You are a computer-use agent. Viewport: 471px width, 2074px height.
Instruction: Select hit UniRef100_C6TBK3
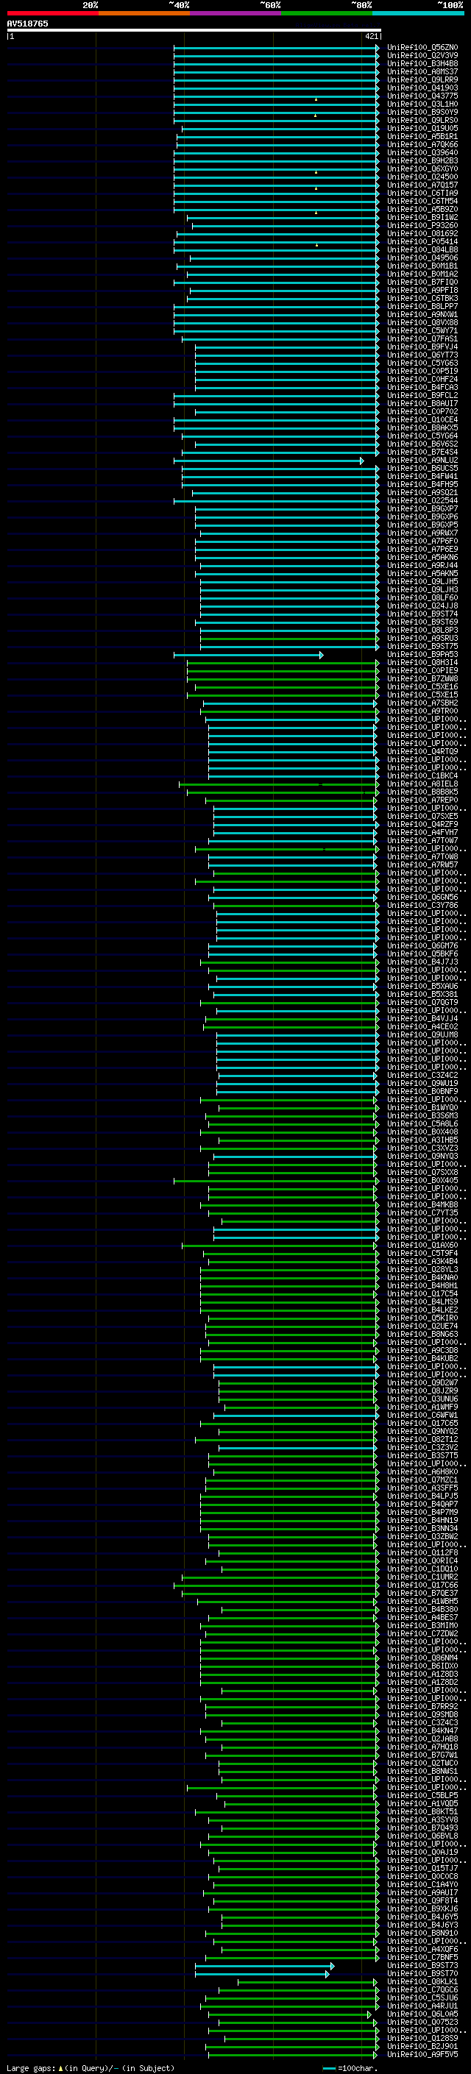pos(422,298)
